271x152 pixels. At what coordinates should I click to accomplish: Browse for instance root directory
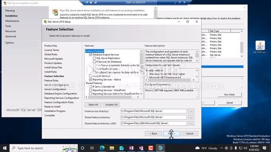[x=191, y=111]
